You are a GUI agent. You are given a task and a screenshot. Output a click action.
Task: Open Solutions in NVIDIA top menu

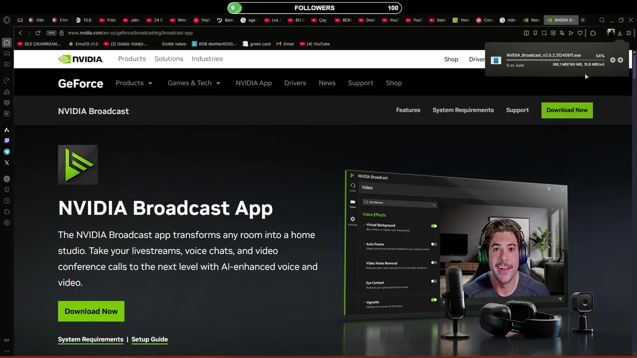(169, 59)
